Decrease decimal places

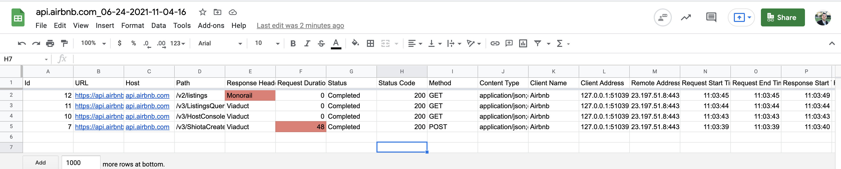(x=147, y=44)
